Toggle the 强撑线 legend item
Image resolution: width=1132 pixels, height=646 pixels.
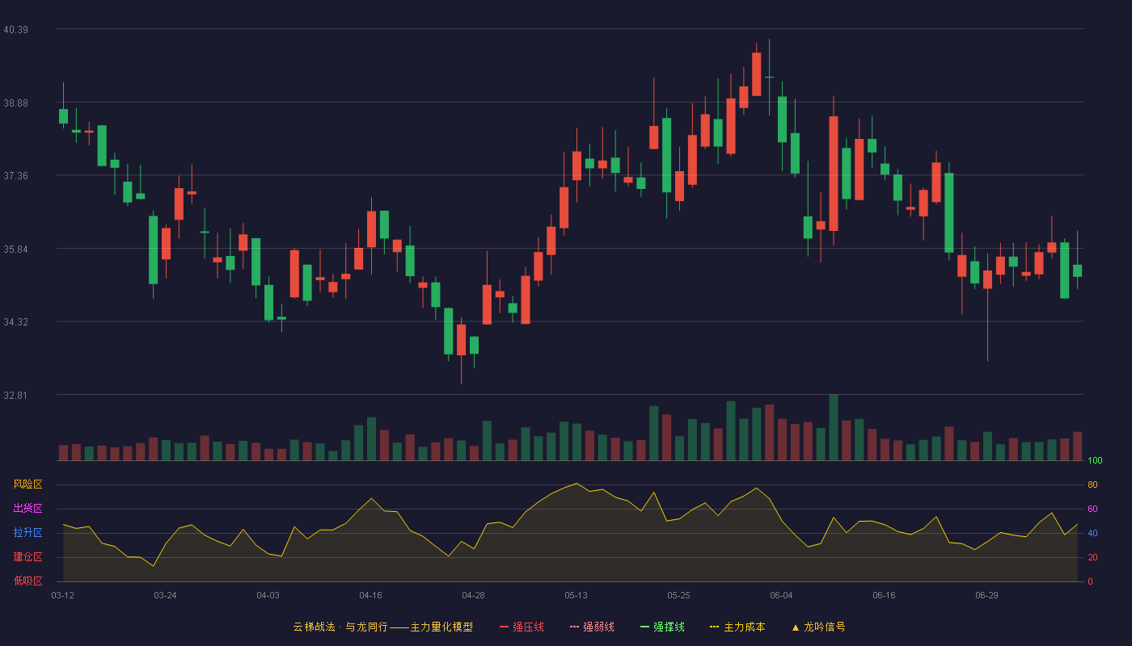pyautogui.click(x=662, y=627)
